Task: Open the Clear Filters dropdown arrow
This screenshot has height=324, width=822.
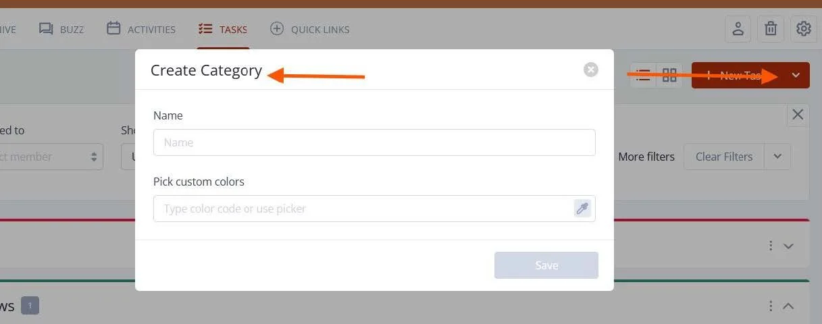Action: 777,157
